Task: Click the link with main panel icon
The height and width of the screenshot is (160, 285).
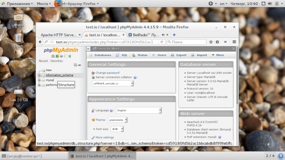Action: [79, 65]
